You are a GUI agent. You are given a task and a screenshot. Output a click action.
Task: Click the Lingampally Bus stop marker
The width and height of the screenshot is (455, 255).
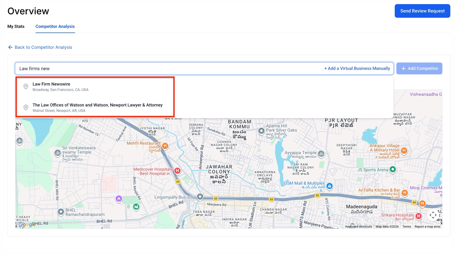coord(200,197)
